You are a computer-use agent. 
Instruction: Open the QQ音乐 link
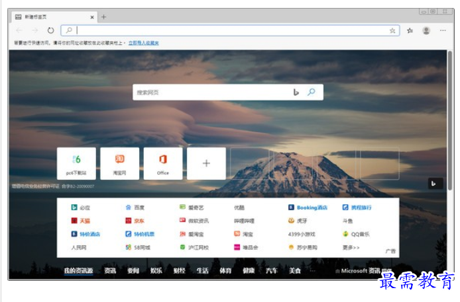[356, 234]
